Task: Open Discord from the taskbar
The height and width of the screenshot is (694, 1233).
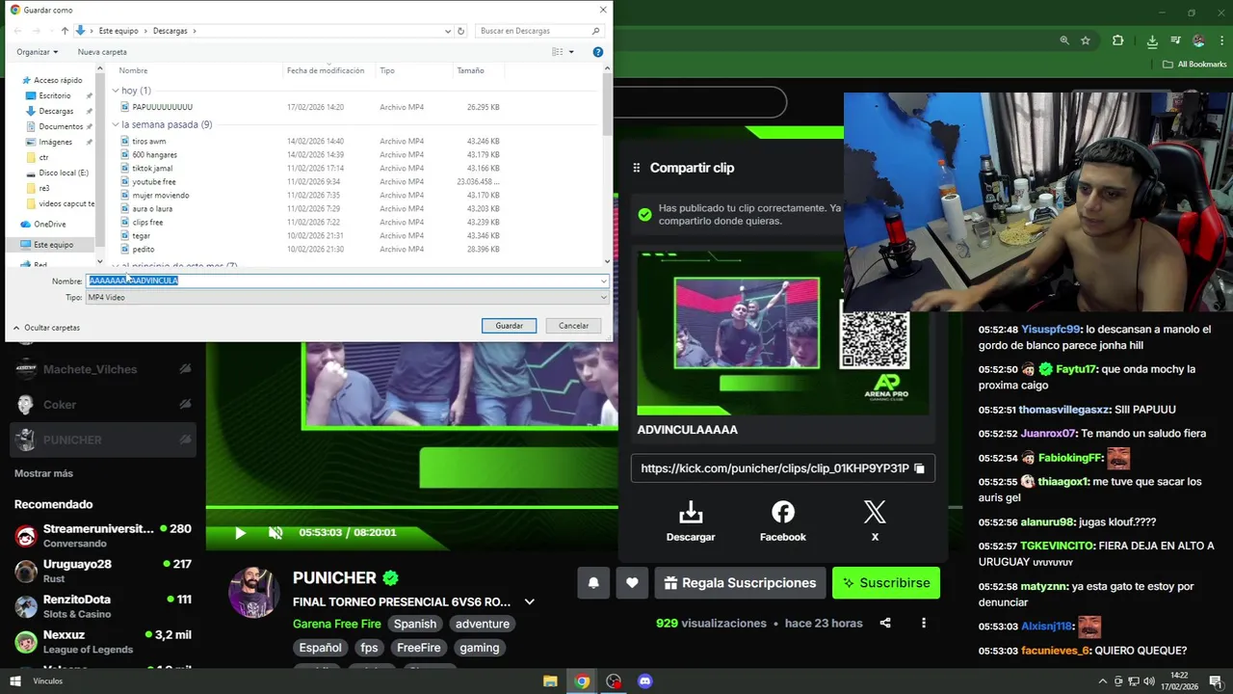Action: [x=645, y=681]
